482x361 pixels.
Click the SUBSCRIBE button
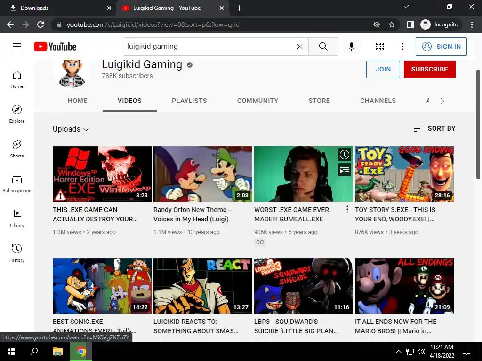pos(429,69)
